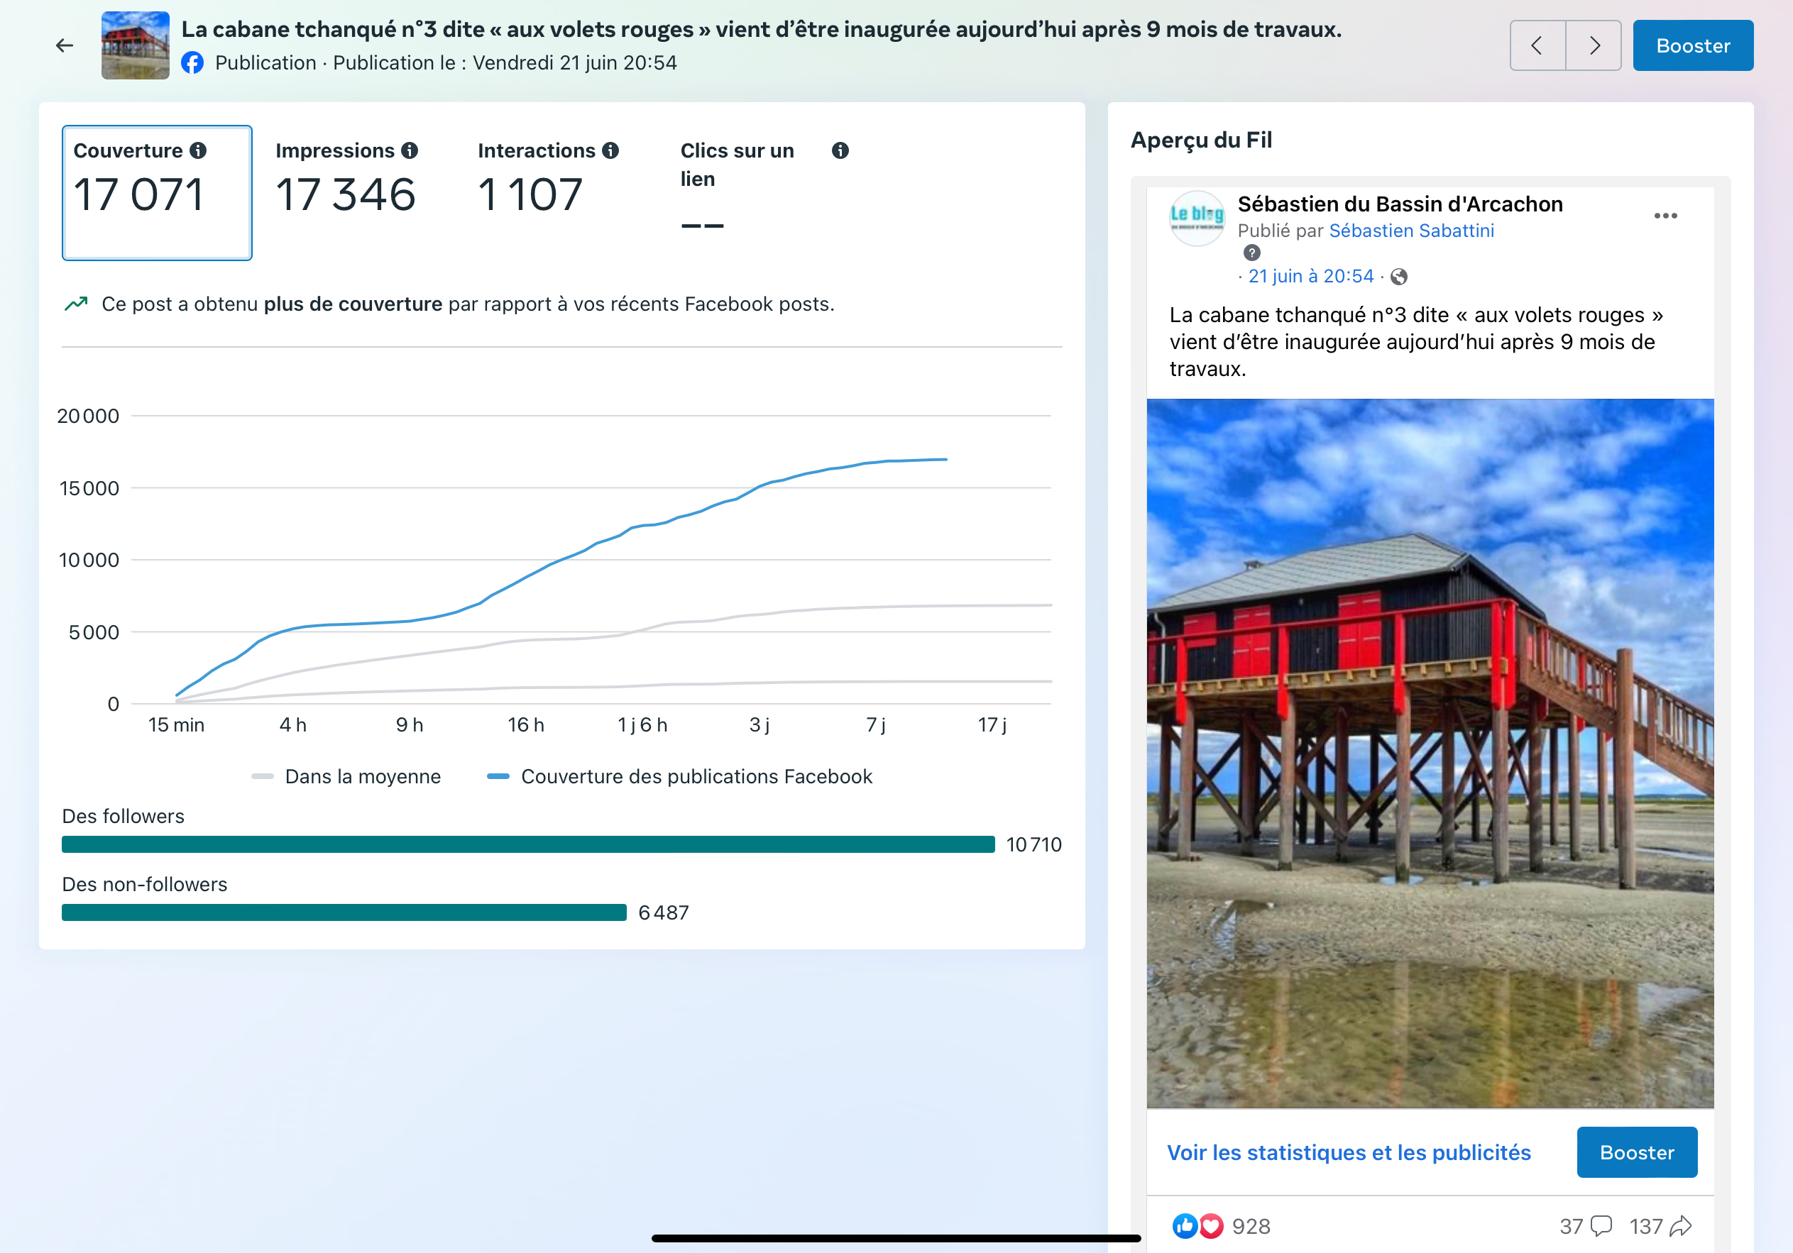The image size is (1793, 1253).
Task: Open 'Voir les statistiques et les publicités'
Action: 1349,1152
